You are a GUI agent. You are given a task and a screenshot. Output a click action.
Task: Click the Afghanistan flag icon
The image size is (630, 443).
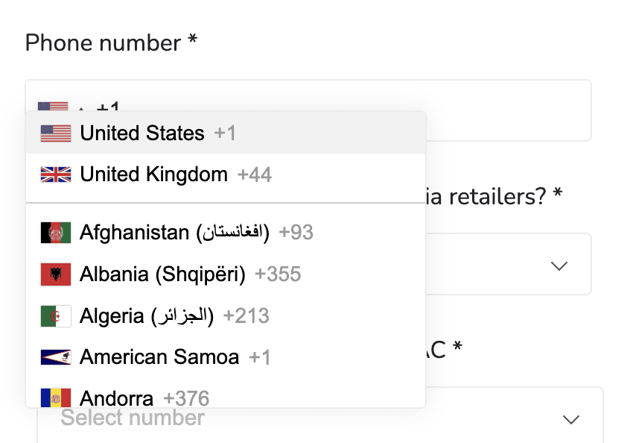point(56,233)
